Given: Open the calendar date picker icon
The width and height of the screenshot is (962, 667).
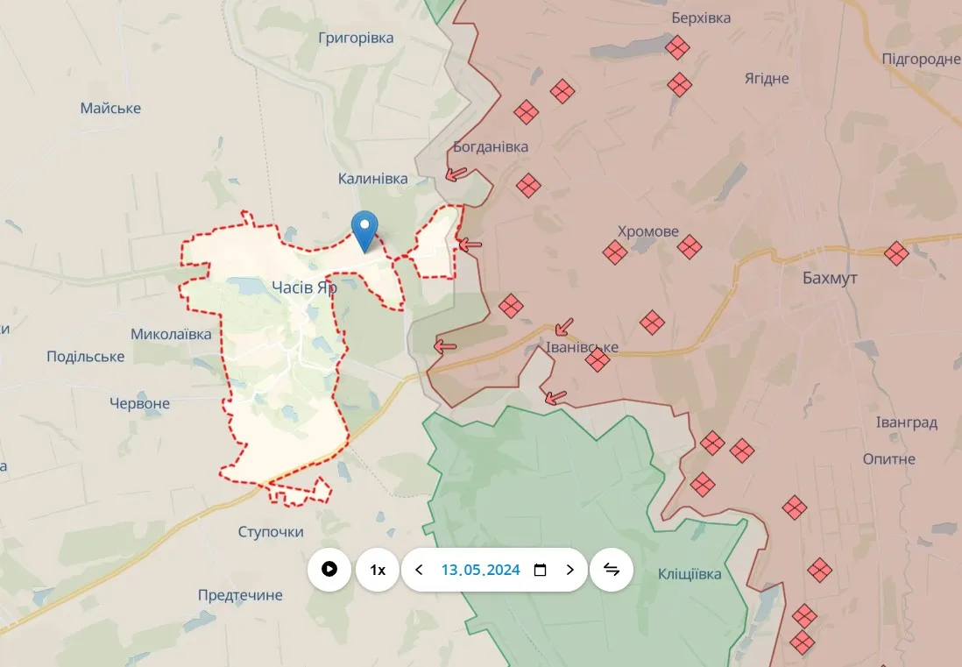Looking at the screenshot, I should click(540, 570).
